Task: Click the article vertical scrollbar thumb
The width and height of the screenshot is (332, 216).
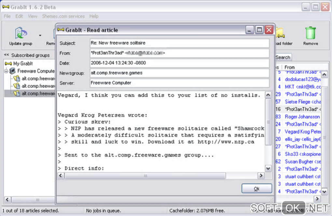Action: [268, 122]
